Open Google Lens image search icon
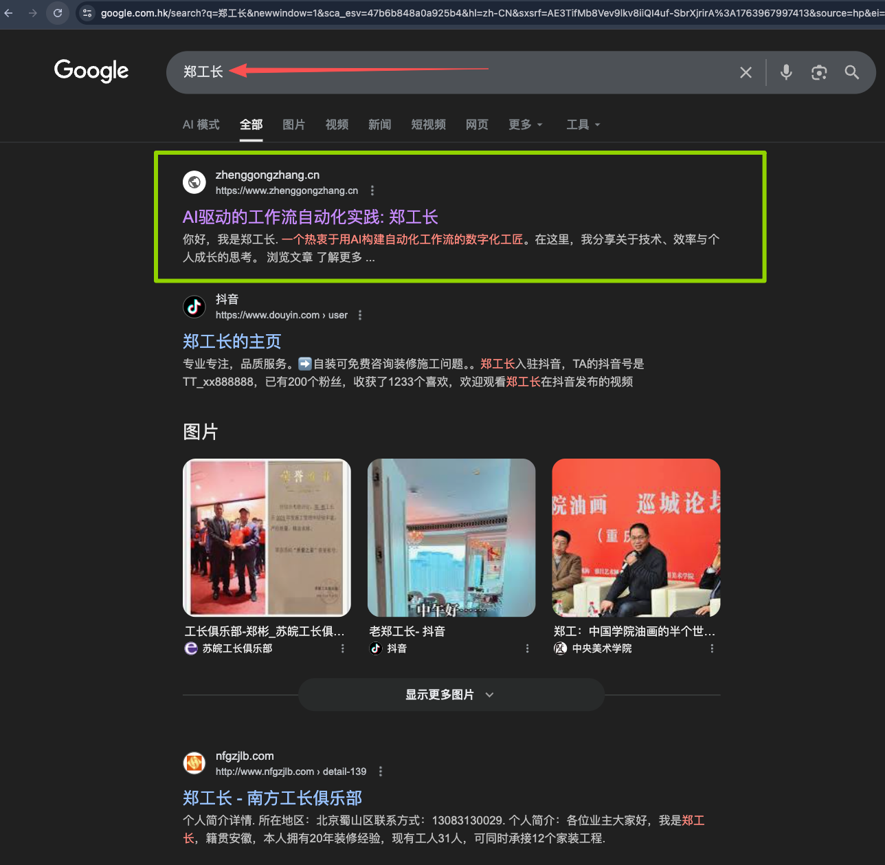The image size is (885, 865). coord(819,72)
